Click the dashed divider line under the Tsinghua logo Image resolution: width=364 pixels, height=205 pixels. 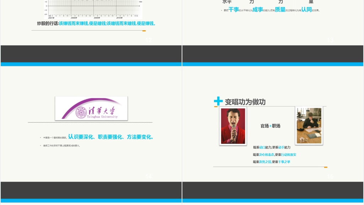coord(91,123)
